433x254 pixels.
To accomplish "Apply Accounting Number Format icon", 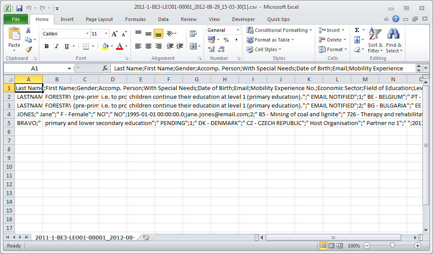I will pos(211,40).
